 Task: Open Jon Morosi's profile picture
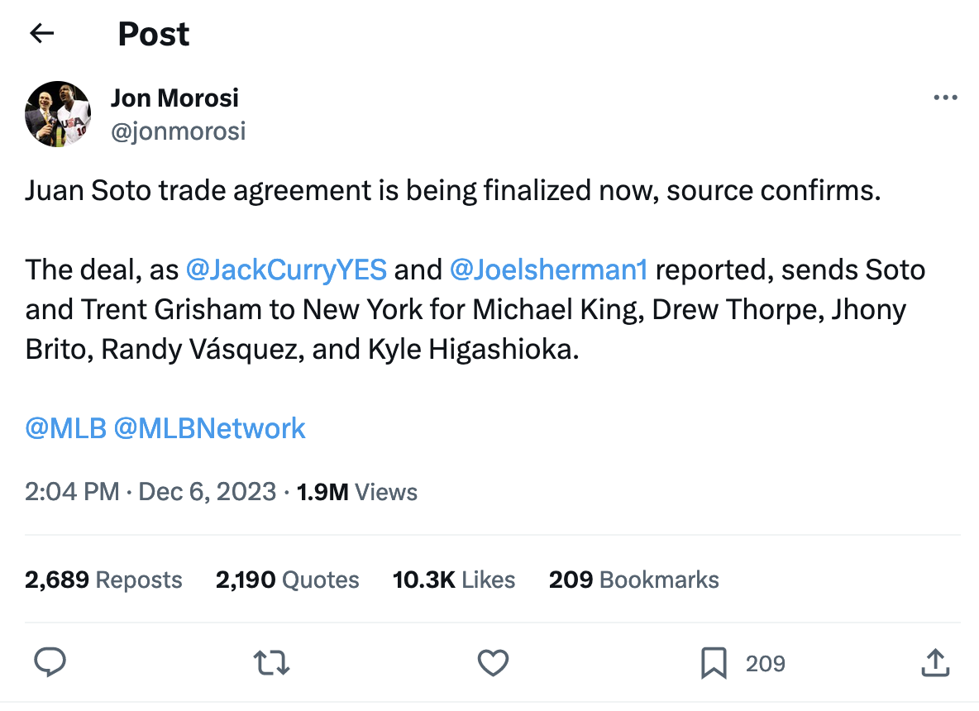pyautogui.click(x=58, y=114)
